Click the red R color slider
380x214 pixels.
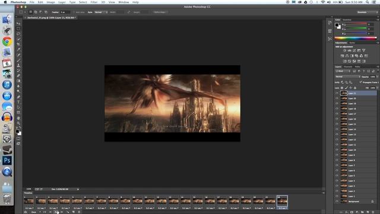point(356,24)
